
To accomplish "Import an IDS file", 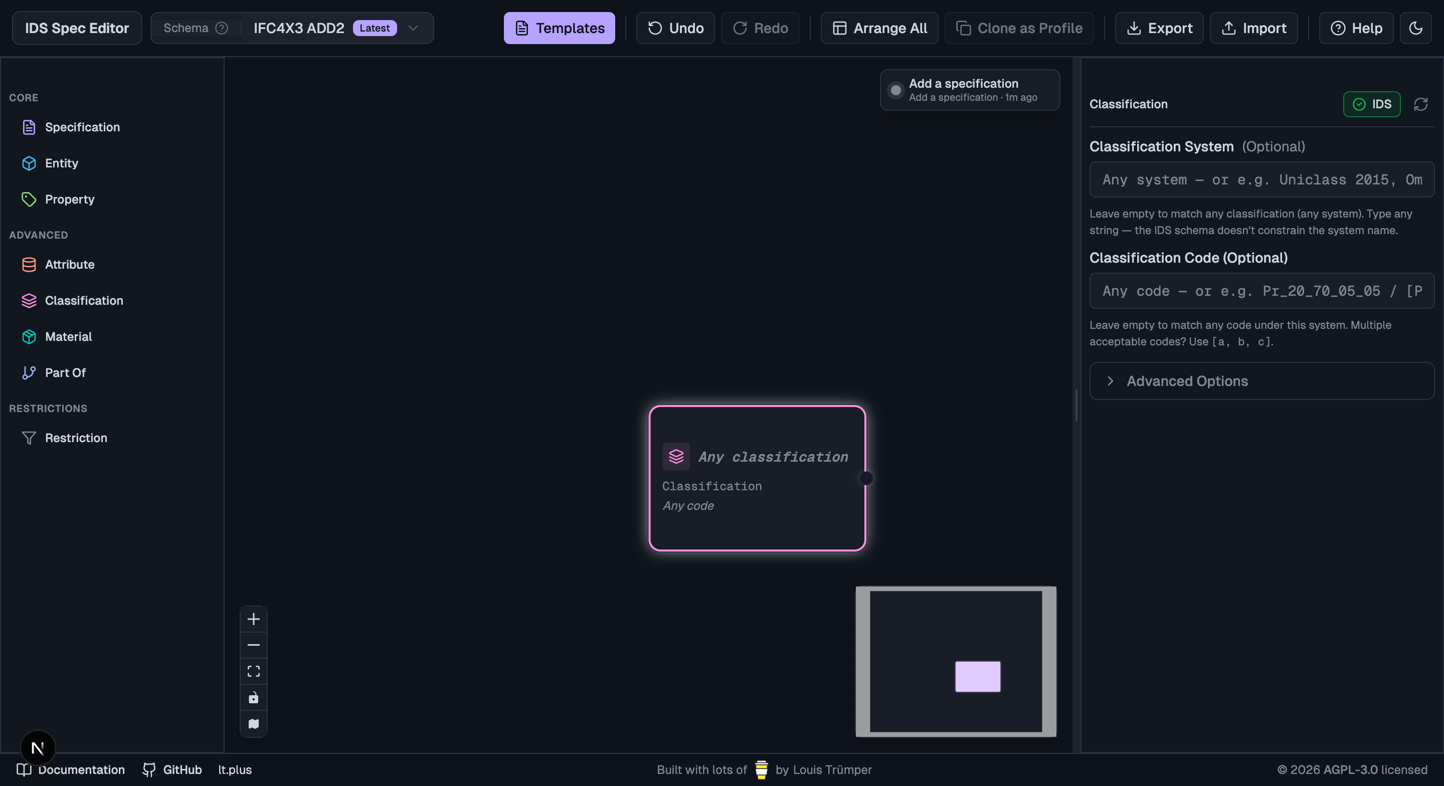I will click(x=1253, y=28).
